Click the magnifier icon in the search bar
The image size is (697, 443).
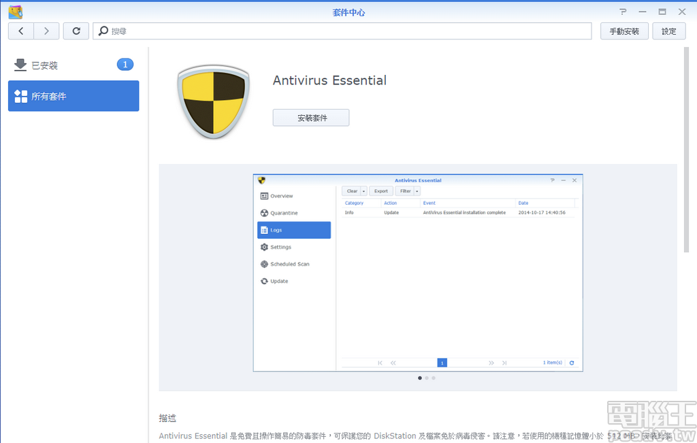(x=102, y=31)
